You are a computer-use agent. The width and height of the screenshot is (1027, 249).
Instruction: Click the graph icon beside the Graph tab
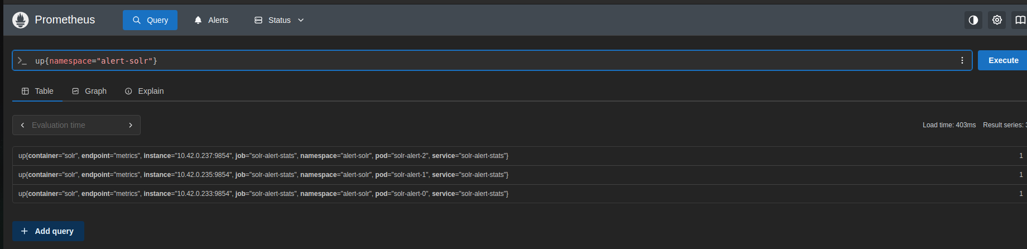pos(75,91)
